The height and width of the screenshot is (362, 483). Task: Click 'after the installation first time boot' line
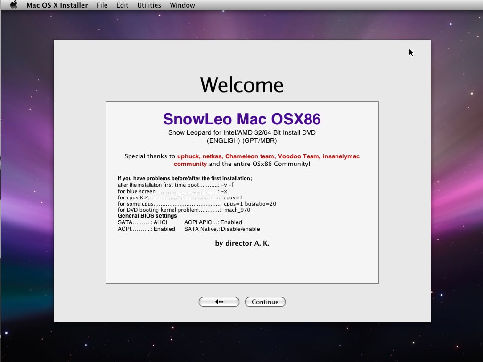click(x=176, y=185)
